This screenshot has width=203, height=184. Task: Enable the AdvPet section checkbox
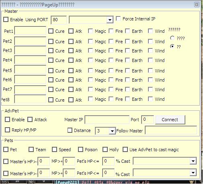(x=7, y=119)
